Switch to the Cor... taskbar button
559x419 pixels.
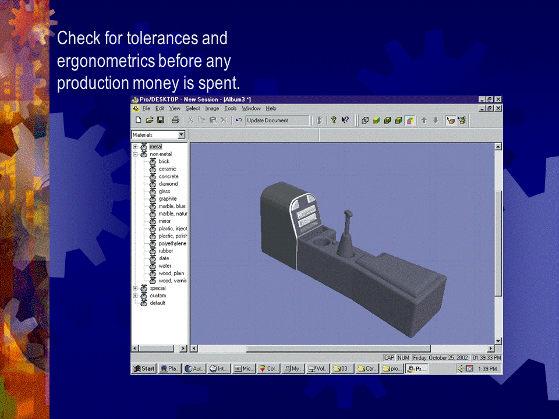(x=268, y=369)
